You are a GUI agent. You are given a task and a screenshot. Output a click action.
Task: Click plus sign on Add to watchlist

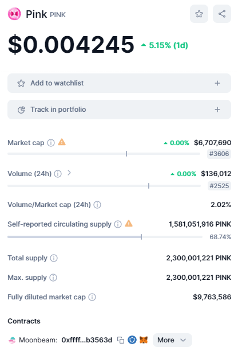click(x=217, y=83)
